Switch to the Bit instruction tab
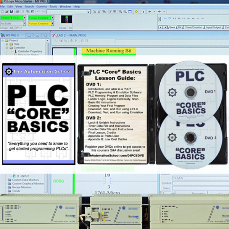Viewport: 229px width, 229px height. point(179,27)
